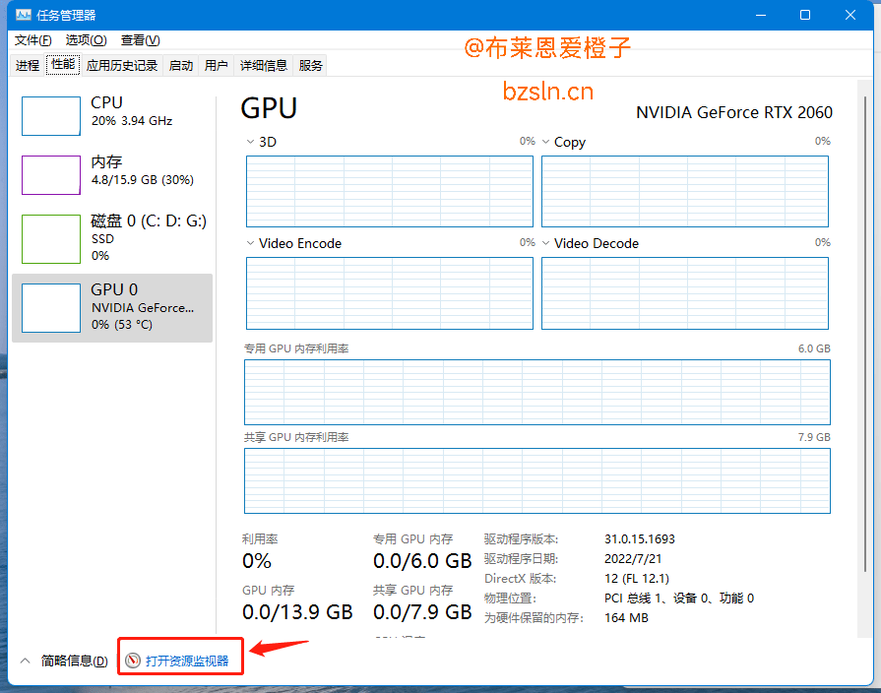This screenshot has width=881, height=693.
Task: Open the Video Encode engine dropdown
Action: (x=251, y=243)
